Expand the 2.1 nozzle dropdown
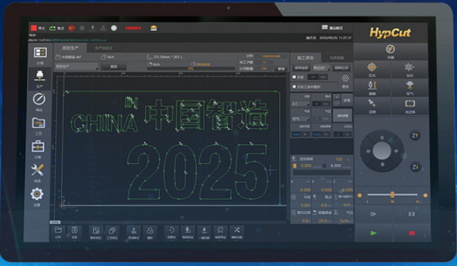The height and width of the screenshot is (266, 457). pos(300,104)
